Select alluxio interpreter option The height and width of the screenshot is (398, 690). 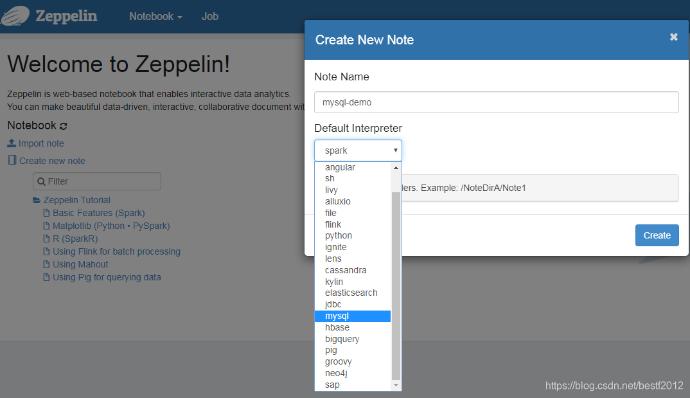point(353,201)
